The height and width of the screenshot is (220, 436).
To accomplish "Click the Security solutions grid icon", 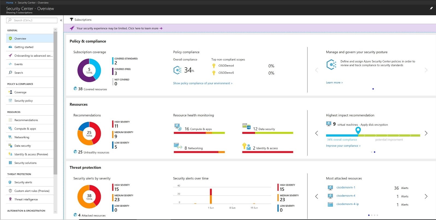I will pos(10,163).
